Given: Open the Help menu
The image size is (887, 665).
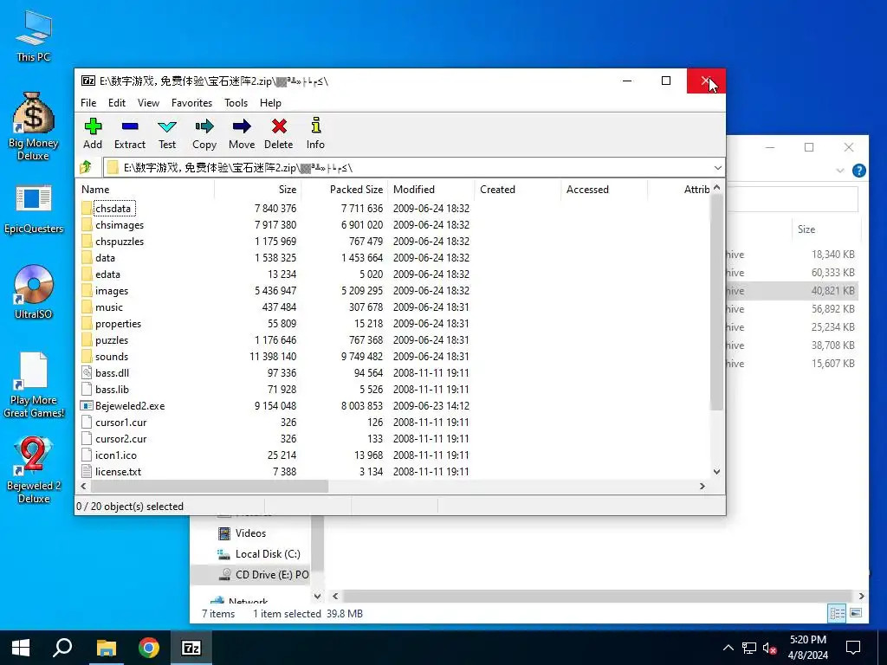Looking at the screenshot, I should click(270, 103).
